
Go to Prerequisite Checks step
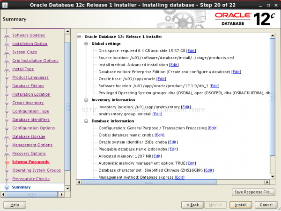[31, 179]
